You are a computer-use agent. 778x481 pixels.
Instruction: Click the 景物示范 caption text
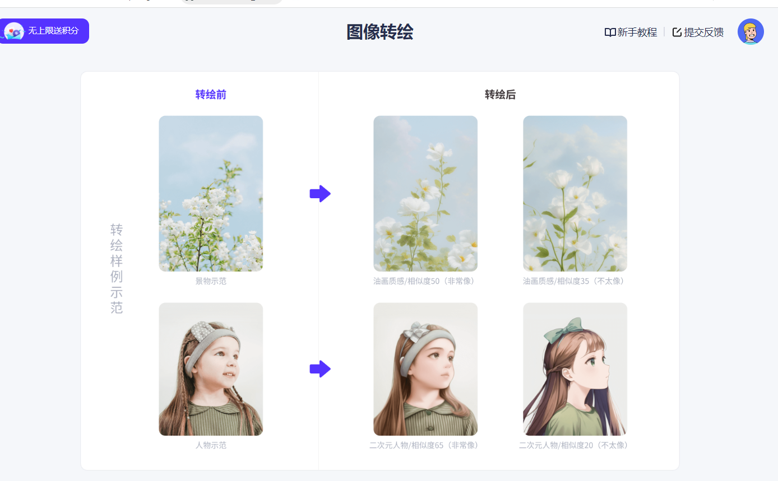pyautogui.click(x=211, y=281)
